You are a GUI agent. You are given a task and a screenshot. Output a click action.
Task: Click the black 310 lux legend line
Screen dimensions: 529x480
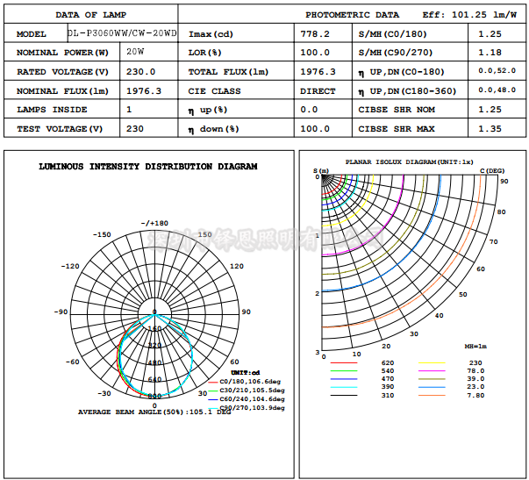[x=343, y=395]
